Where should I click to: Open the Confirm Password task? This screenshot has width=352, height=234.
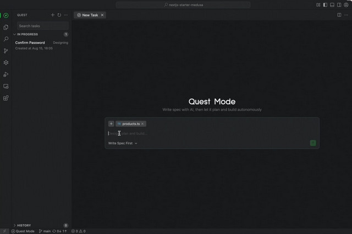click(30, 43)
